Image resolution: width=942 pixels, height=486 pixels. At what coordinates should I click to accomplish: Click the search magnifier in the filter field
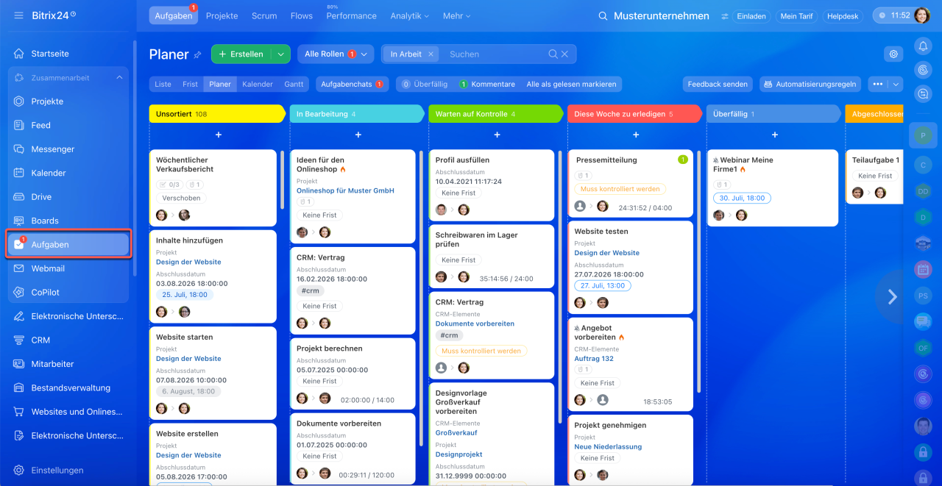pos(553,54)
